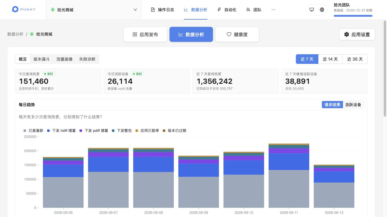Select the 近 35 天 range option
This screenshot has height=217, width=387.
(355, 59)
